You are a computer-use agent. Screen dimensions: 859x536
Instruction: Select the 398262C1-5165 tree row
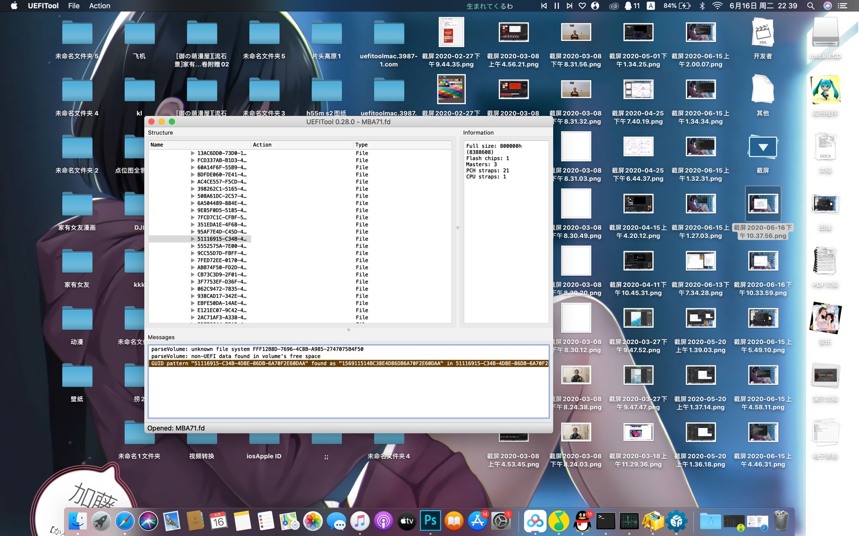click(300, 189)
